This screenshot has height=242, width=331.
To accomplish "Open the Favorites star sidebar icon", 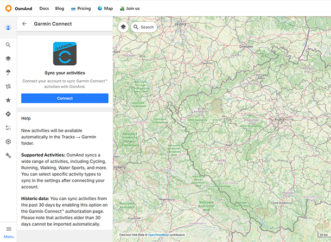I will (x=8, y=100).
